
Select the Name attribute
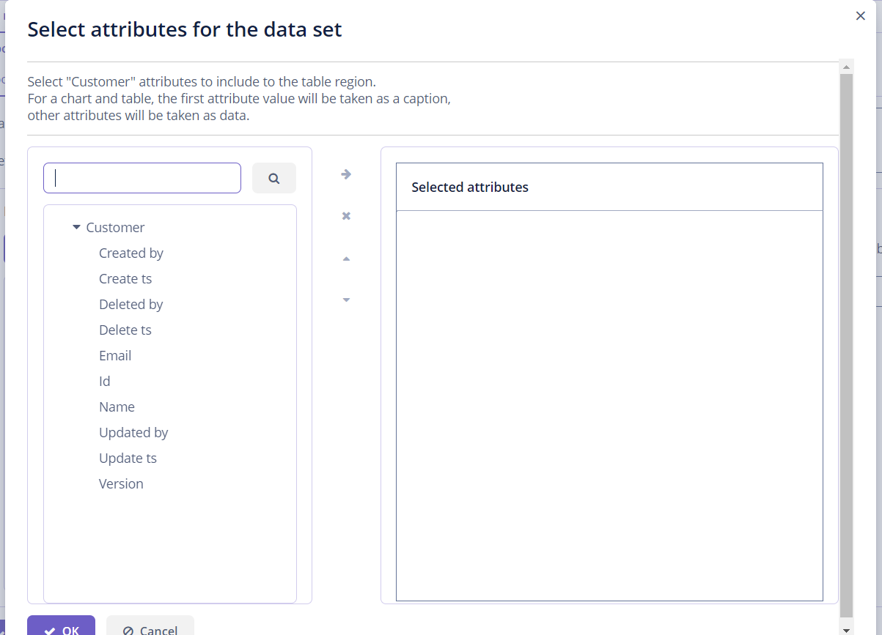click(117, 406)
